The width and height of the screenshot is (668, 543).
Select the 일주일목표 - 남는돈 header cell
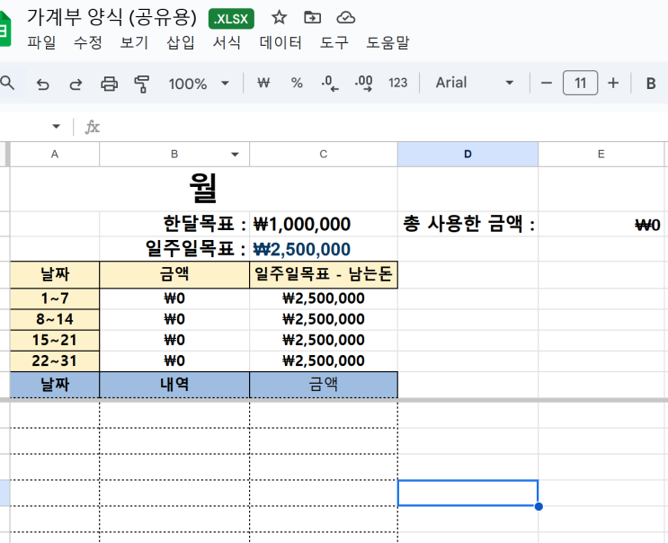click(x=324, y=274)
